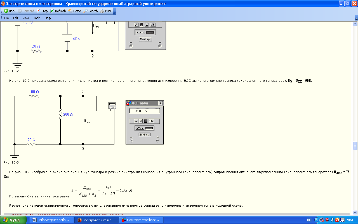This screenshot has height=224, width=358.
Task: Click the Multimeter title bar icon
Action: pos(129,103)
